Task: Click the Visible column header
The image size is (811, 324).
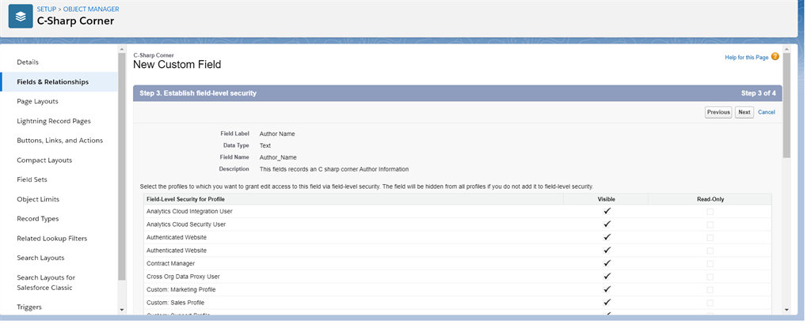Action: [x=607, y=199]
